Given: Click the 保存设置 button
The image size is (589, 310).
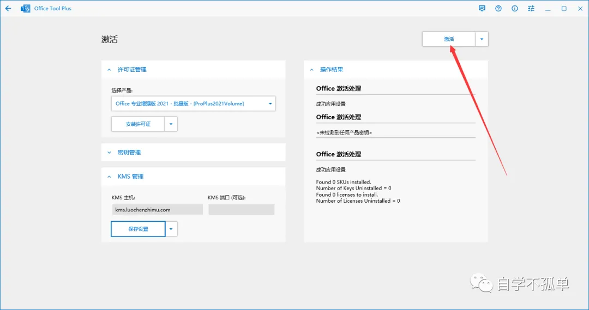Looking at the screenshot, I should point(138,229).
